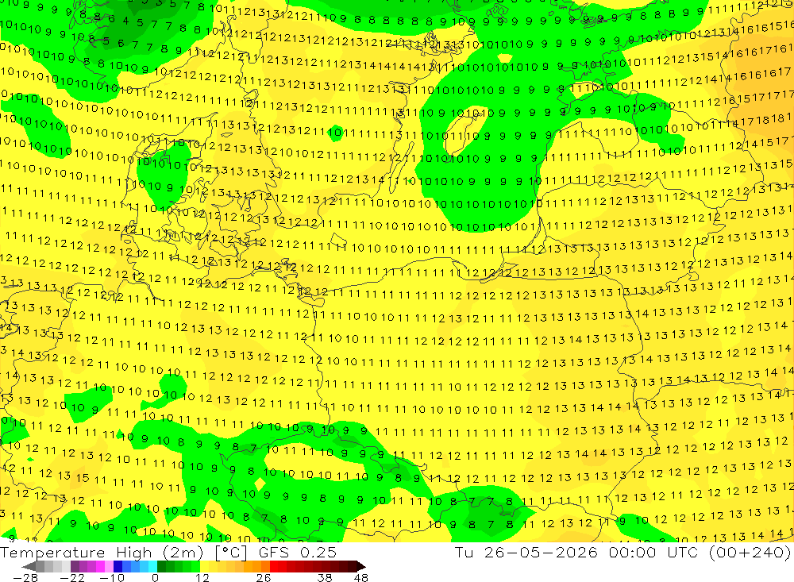Click the gray left arrow end of color scale
This screenshot has width=794, height=582.
tap(29, 566)
